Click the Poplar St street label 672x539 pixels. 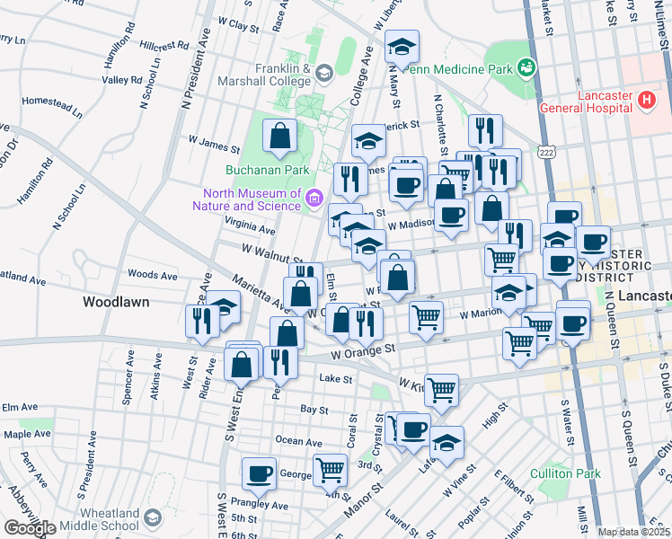pos(473,512)
